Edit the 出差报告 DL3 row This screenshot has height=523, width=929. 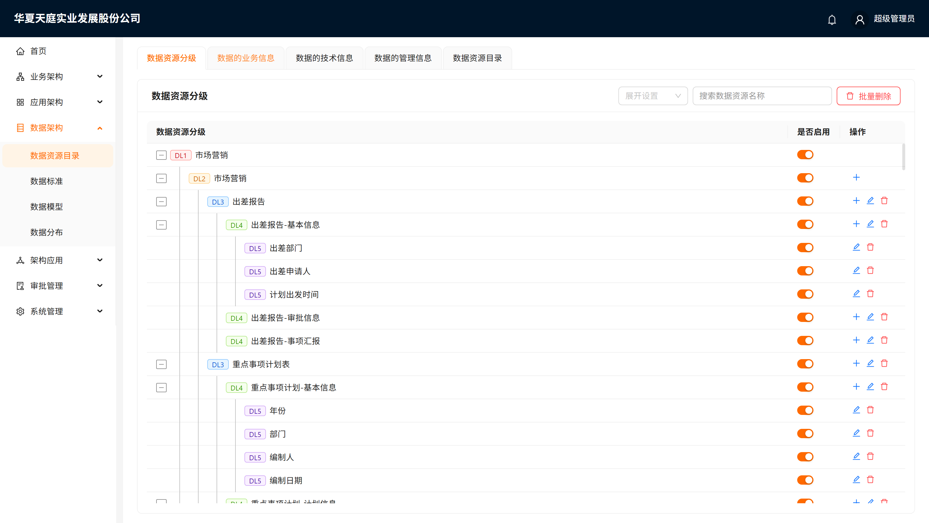tap(870, 201)
